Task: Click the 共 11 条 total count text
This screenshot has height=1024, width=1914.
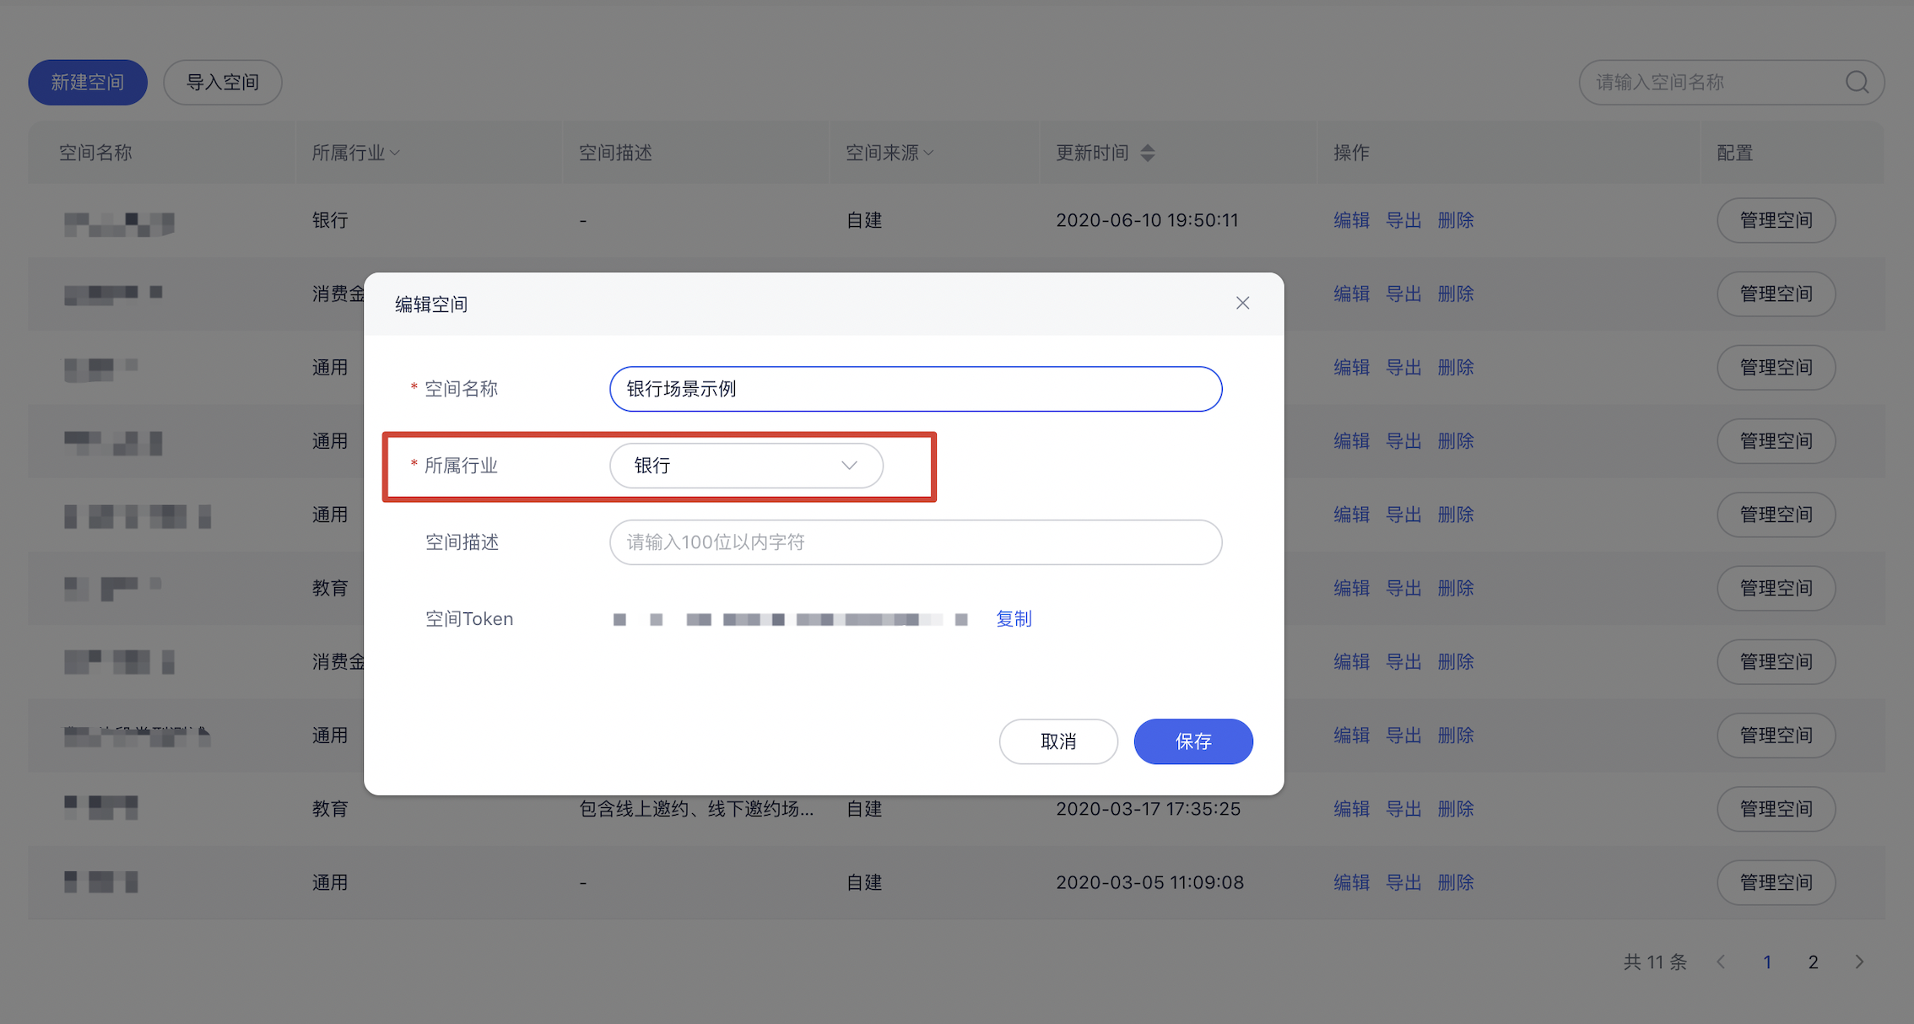Action: (x=1655, y=962)
